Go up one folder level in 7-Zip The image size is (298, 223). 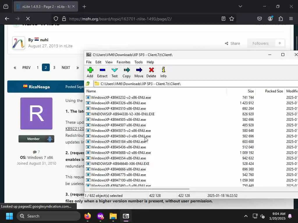[88, 84]
